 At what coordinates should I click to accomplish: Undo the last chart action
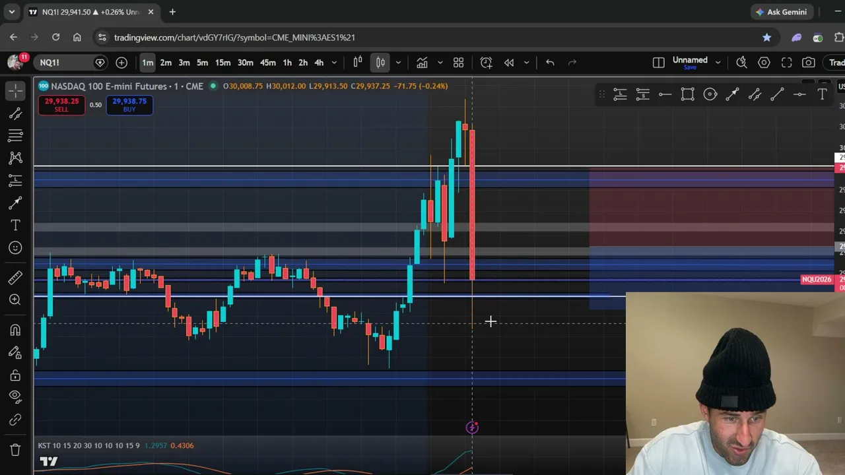tap(550, 63)
